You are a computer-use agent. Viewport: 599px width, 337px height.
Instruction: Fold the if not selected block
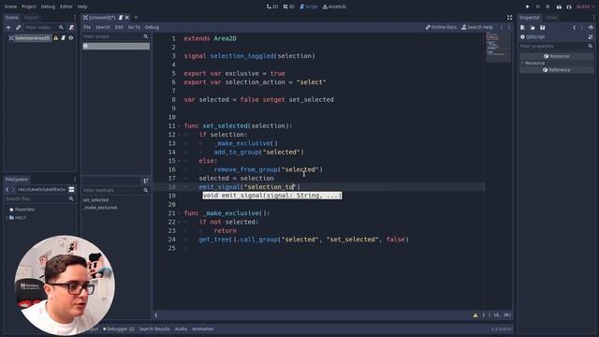(179, 222)
